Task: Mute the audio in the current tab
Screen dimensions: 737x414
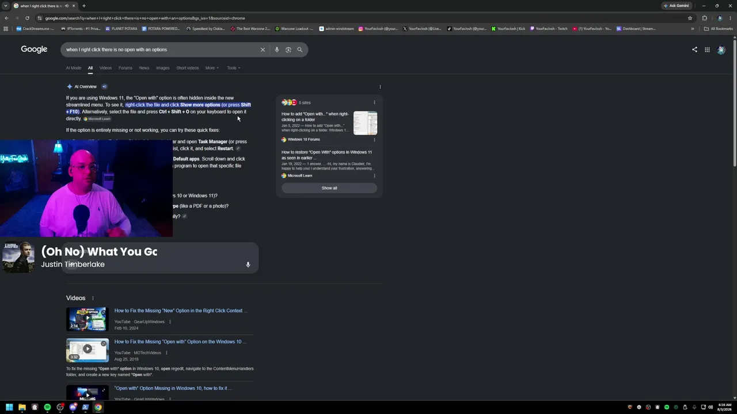Action: pos(66,6)
